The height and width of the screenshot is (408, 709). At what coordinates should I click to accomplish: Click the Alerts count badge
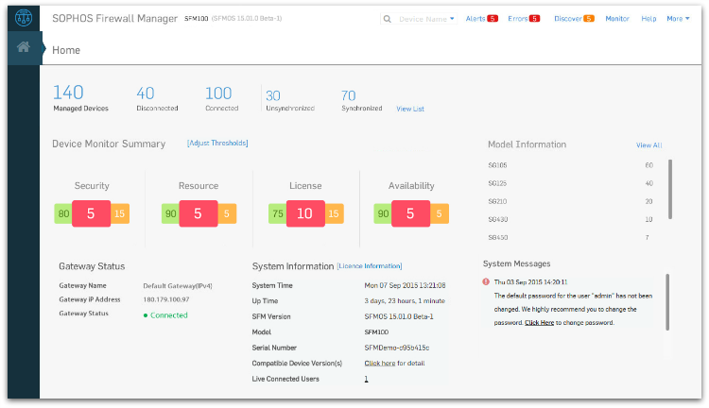[x=493, y=19]
